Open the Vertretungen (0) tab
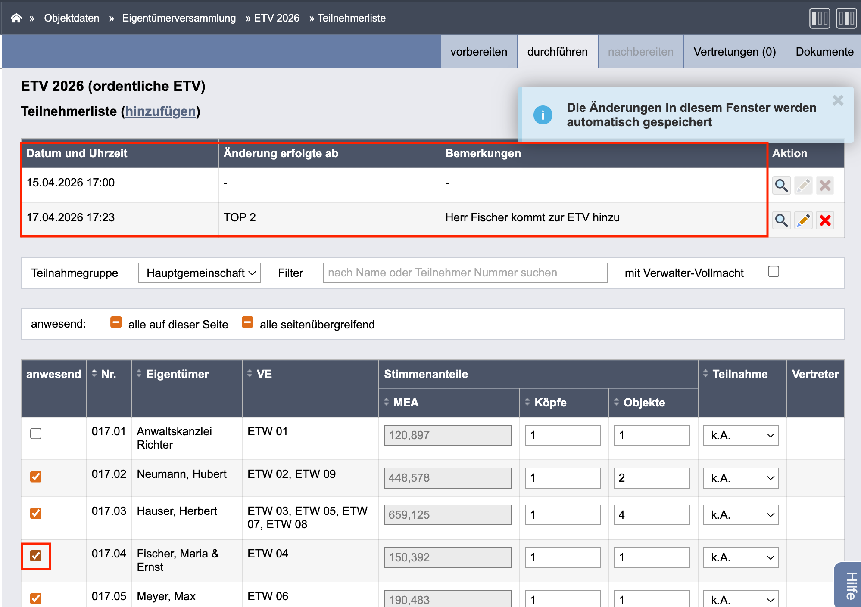This screenshot has width=861, height=607. point(735,52)
